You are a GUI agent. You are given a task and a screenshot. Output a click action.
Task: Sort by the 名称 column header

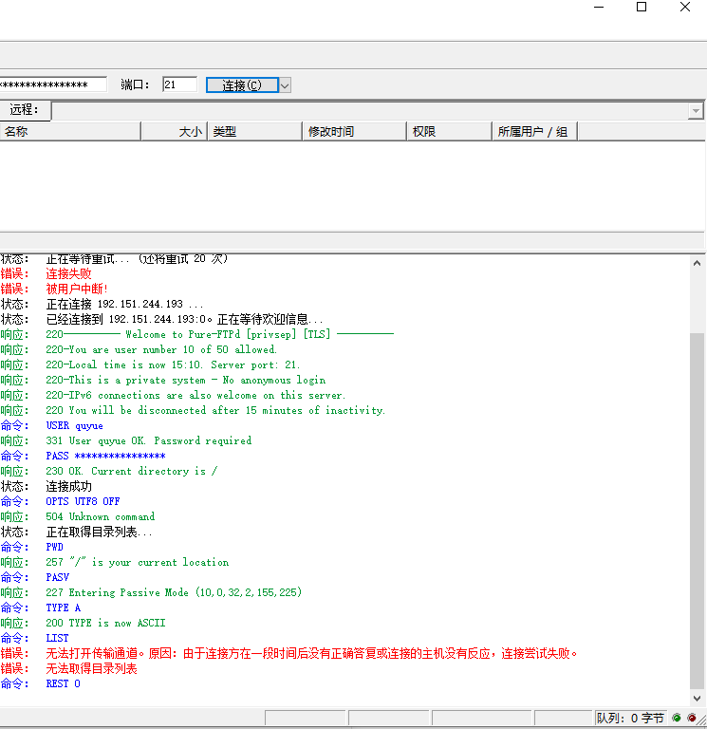(x=70, y=132)
